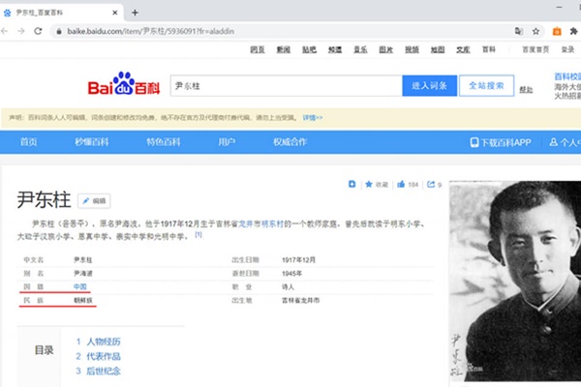The image size is (581, 387).
Task: Open the 中国 nationality link
Action: tap(80, 287)
